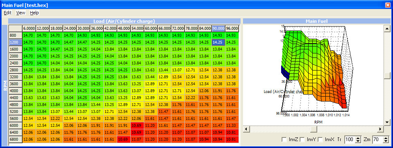Select the 6800 RPM row header

point(16,139)
